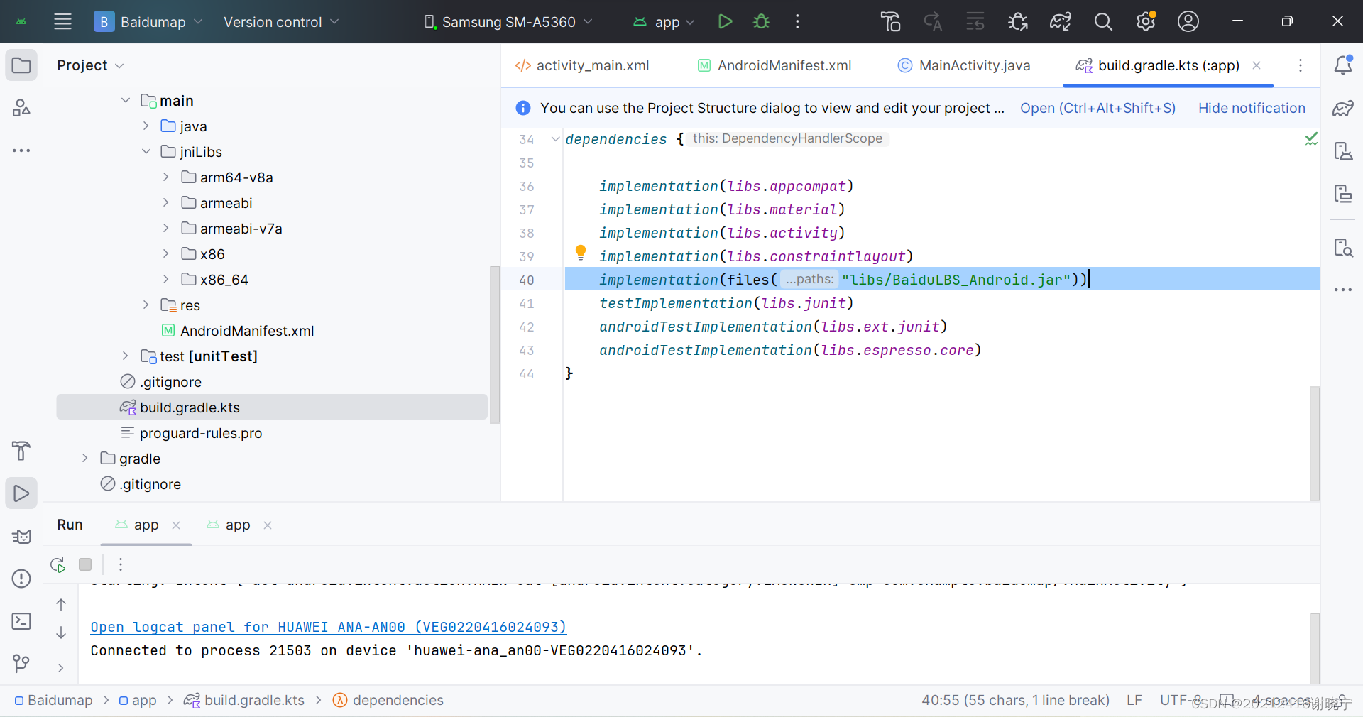Open the Baidumap project dropdown
This screenshot has width=1363, height=717.
pos(148,22)
